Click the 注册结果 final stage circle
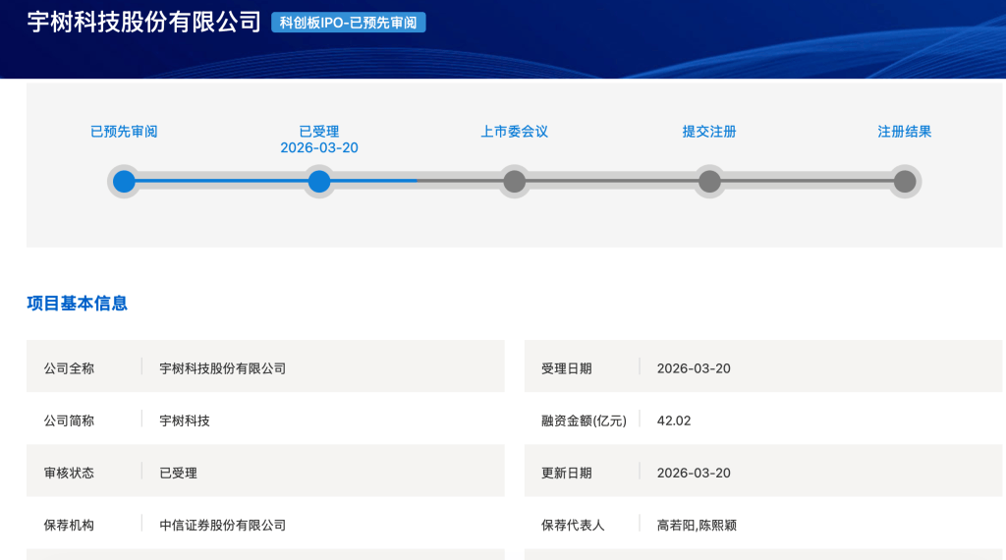1006x560 pixels. (905, 182)
